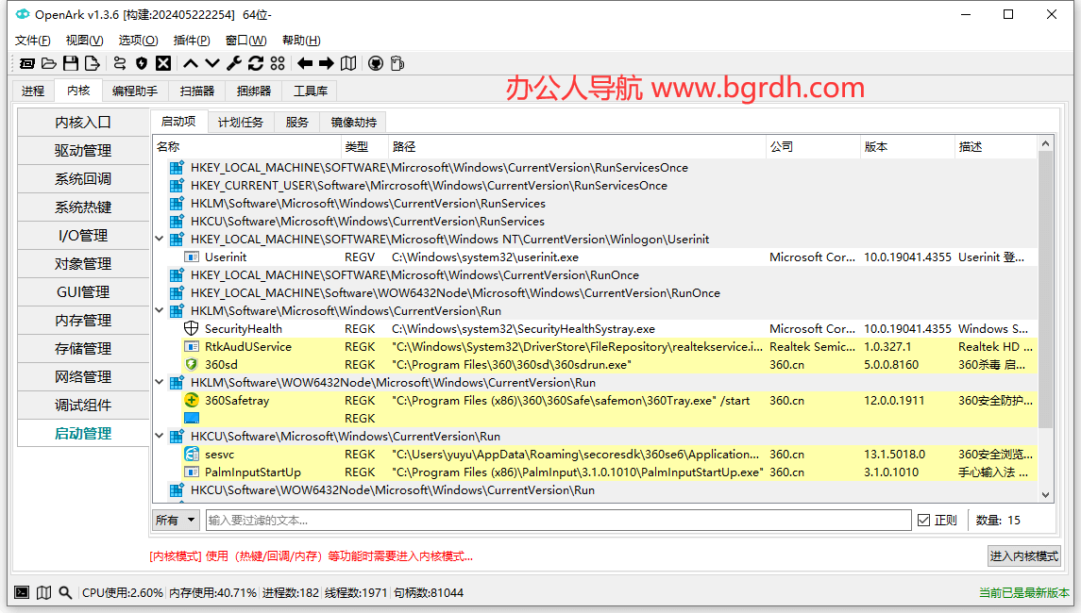Click the four-circles grid toolbar icon

pos(278,64)
